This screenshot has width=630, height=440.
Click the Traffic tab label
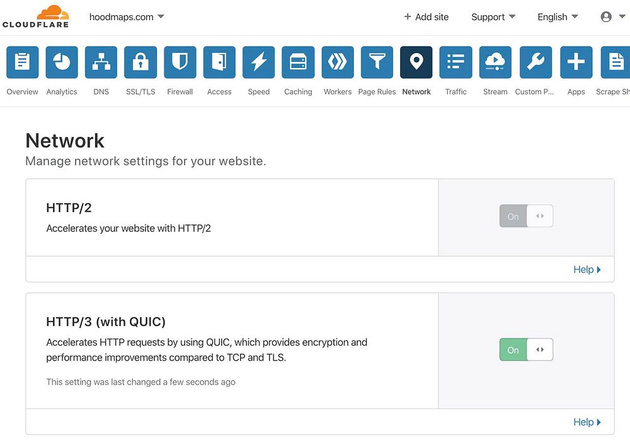coord(455,91)
